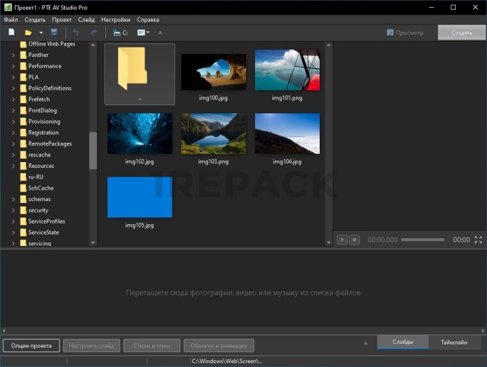
Task: Select the img103.png thumbnail
Action: coord(213,133)
